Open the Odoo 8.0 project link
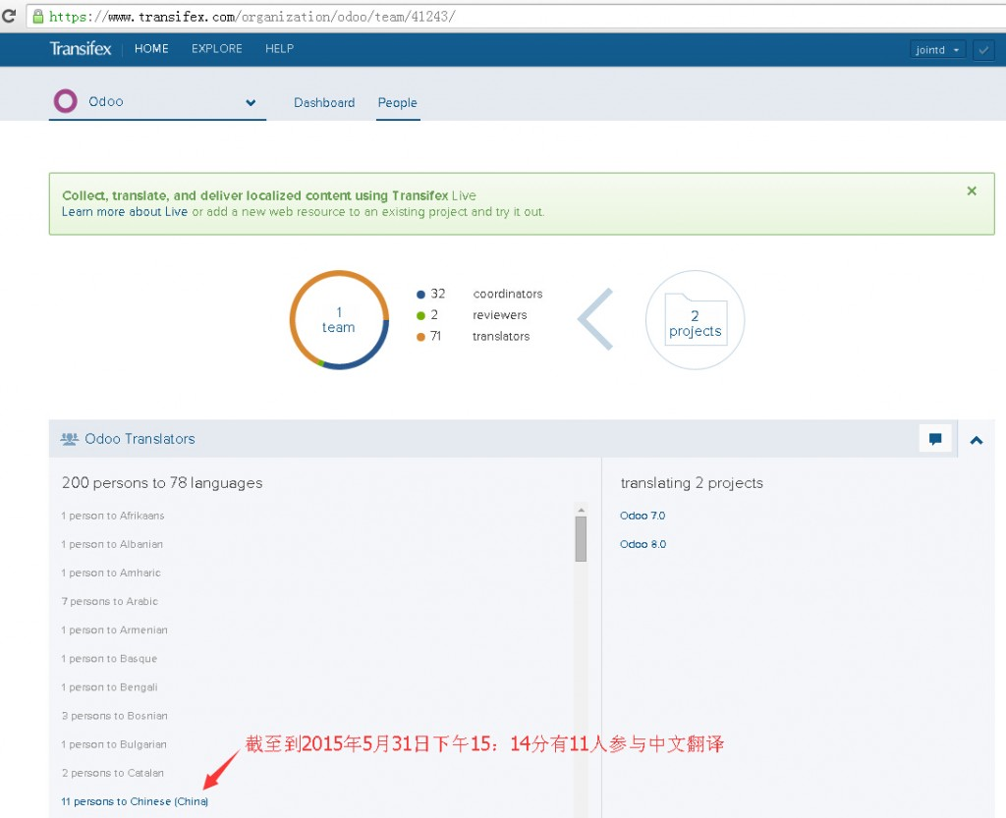Viewport: 1006px width, 818px height. tap(643, 544)
